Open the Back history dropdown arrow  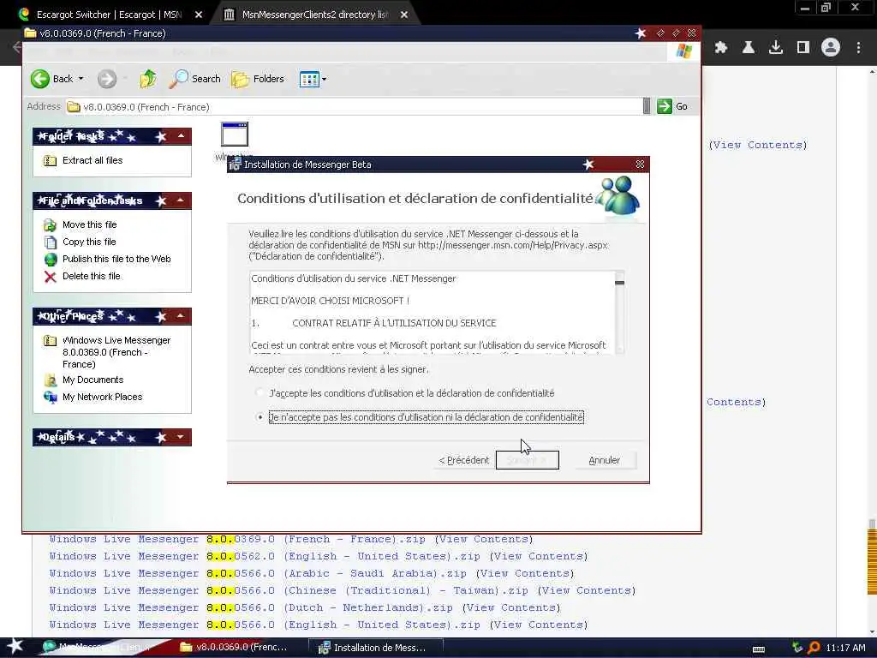81,79
